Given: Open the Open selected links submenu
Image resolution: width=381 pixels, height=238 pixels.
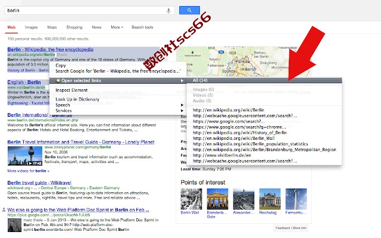Looking at the screenshot, I should coord(118,81).
